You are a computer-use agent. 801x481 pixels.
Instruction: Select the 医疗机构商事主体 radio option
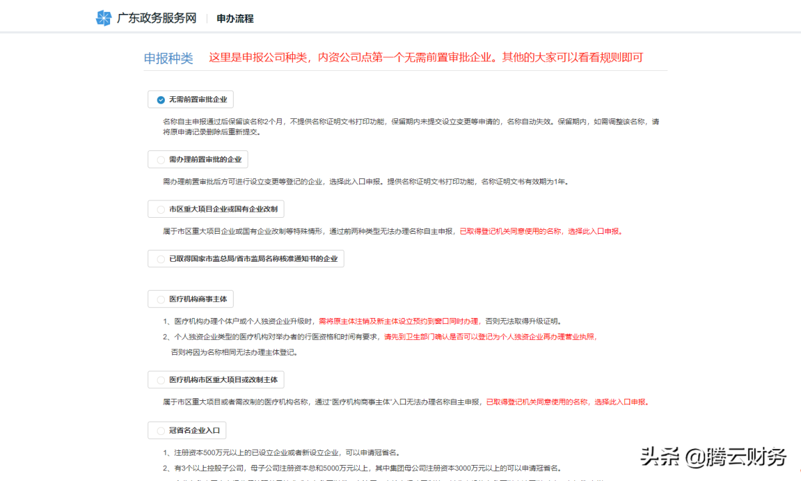click(x=161, y=299)
